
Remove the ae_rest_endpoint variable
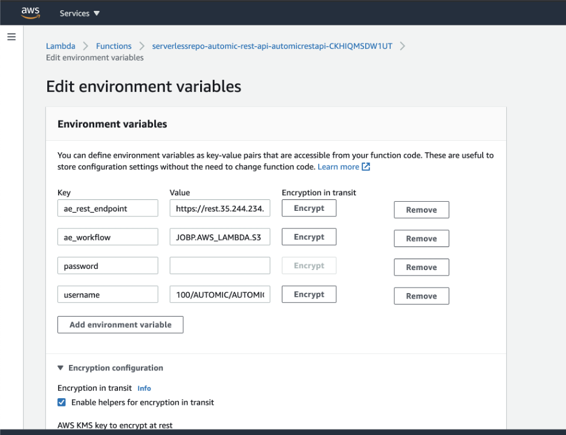coord(421,210)
